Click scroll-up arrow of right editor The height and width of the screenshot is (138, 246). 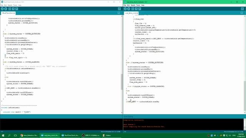click(x=245, y=16)
